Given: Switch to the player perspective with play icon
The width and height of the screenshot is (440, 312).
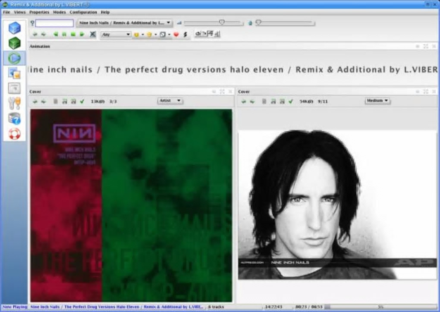Looking at the screenshot, I should (x=14, y=58).
